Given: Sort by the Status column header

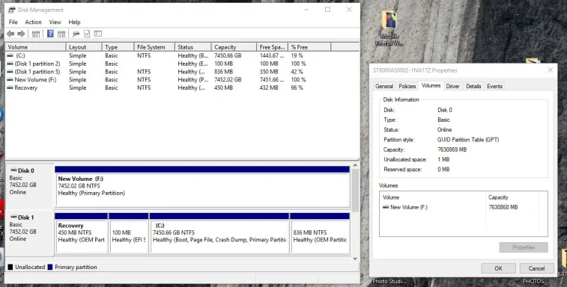Looking at the screenshot, I should point(192,47).
